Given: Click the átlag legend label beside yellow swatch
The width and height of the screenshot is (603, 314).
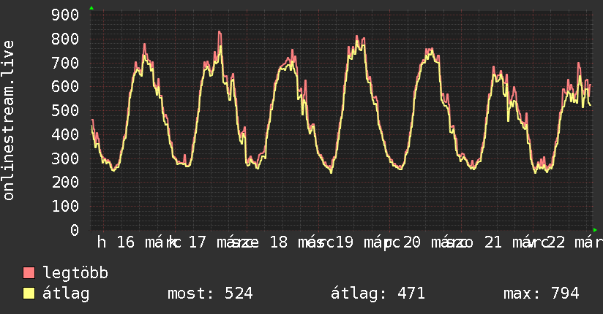Looking at the screenshot, I should point(66,294).
